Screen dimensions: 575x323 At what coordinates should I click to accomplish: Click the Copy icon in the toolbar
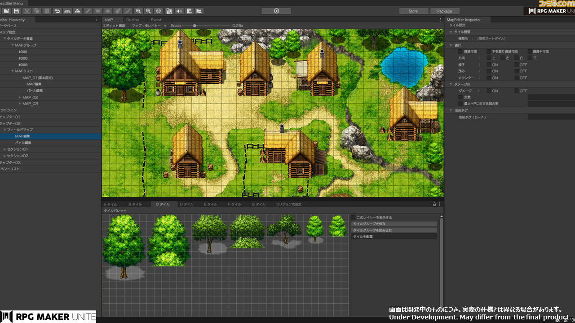[x=37, y=11]
